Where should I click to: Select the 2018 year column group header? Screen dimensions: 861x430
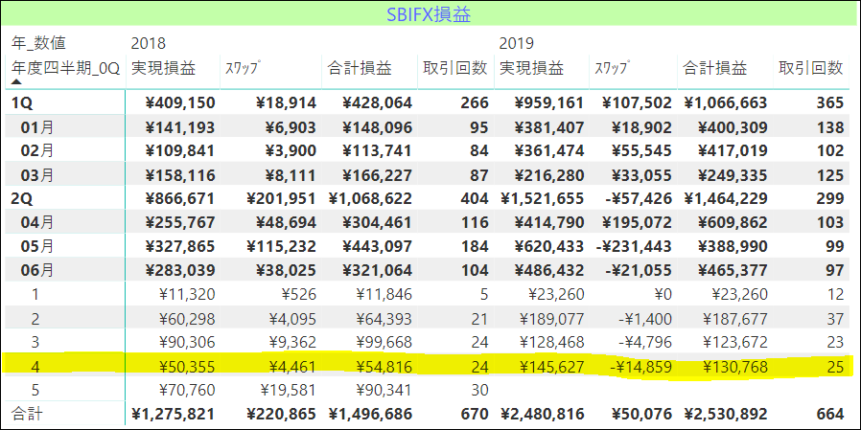pos(149,43)
